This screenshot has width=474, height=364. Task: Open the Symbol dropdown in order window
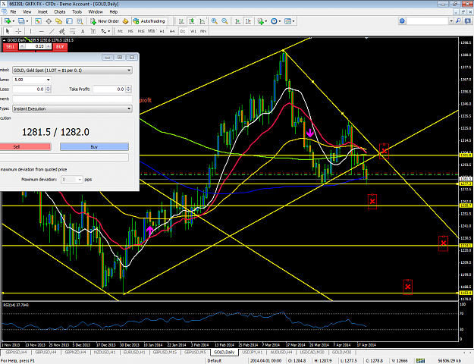(72, 70)
